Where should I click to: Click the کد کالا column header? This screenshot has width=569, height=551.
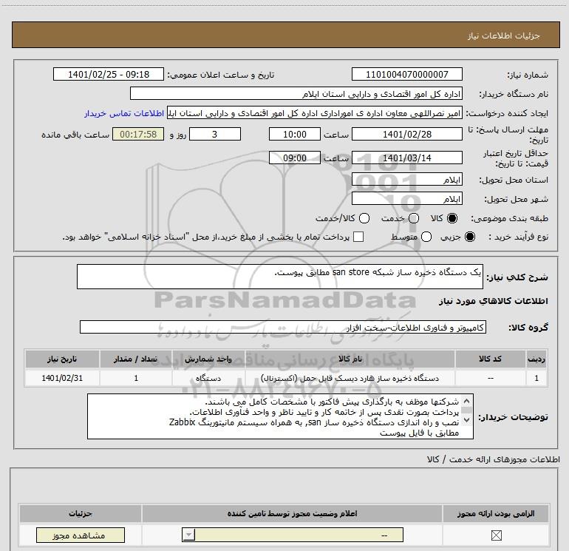coord(490,359)
